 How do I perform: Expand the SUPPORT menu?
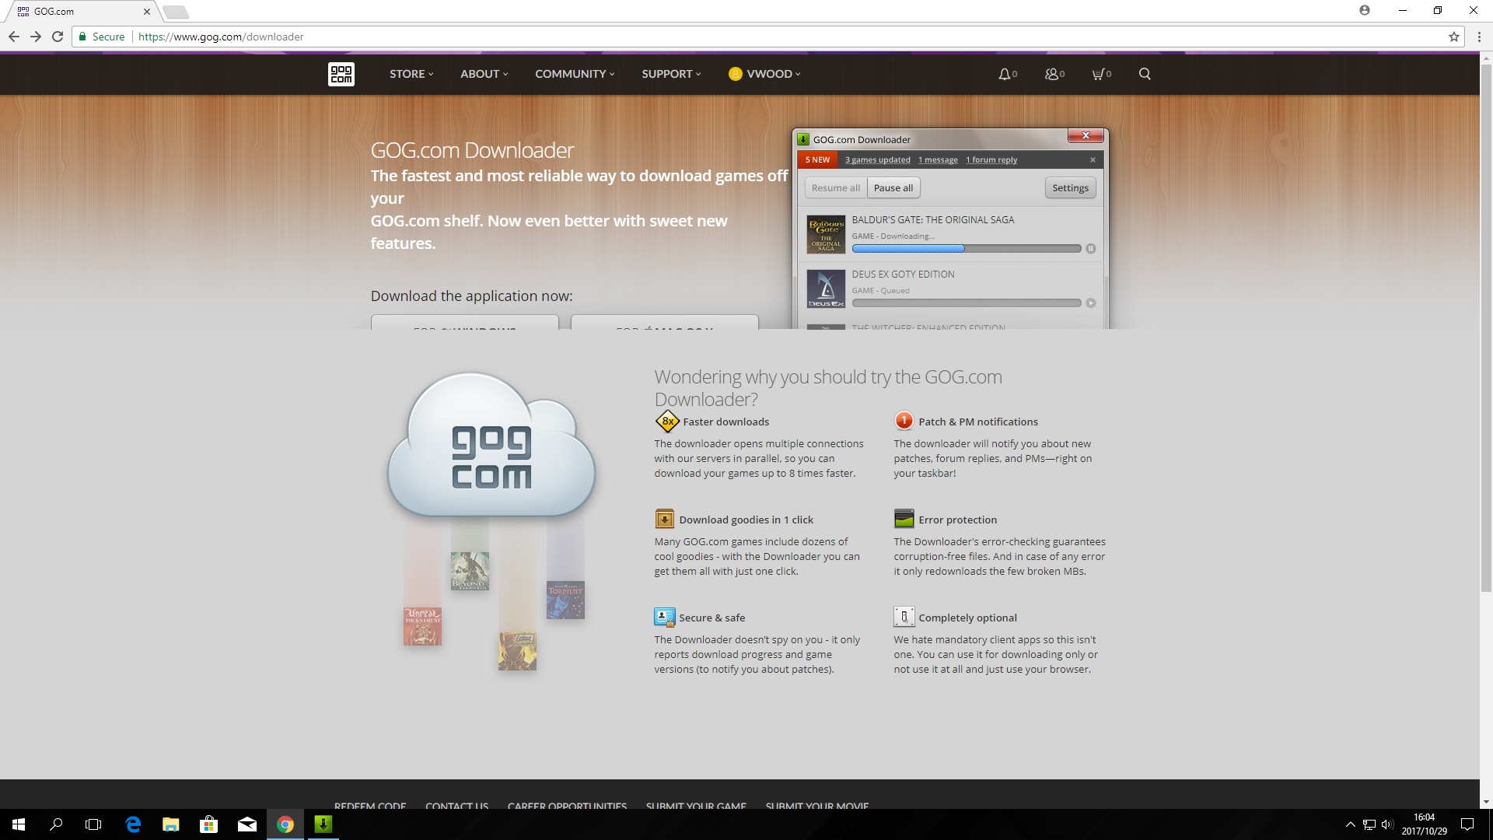(x=671, y=74)
